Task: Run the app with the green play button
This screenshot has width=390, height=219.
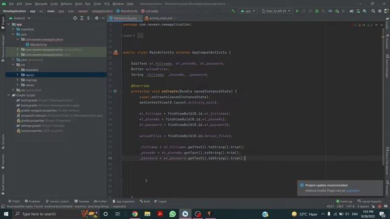Action: [x=297, y=11]
